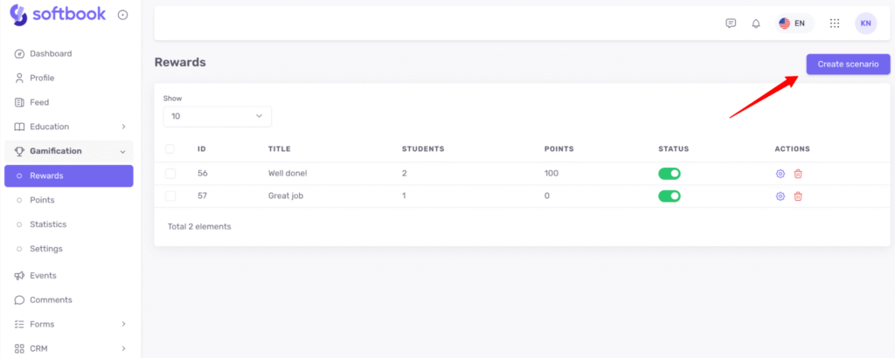
Task: Click the Create scenario button
Action: (x=848, y=64)
